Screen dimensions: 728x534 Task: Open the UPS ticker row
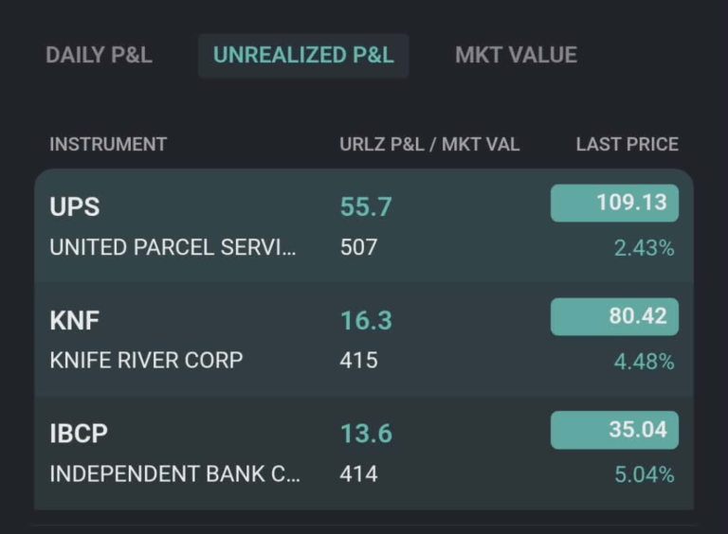click(x=75, y=206)
